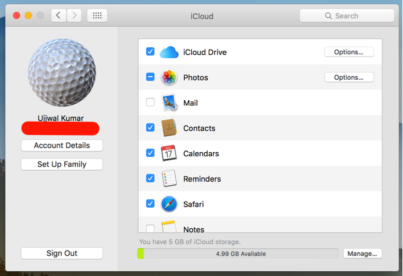
Task: Uncheck the Reminders checkbox
Action: [150, 178]
